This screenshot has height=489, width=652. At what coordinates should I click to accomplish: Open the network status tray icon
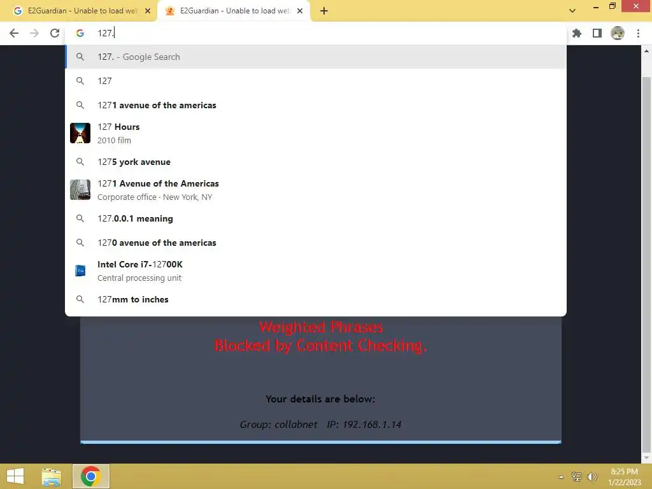coord(576,477)
